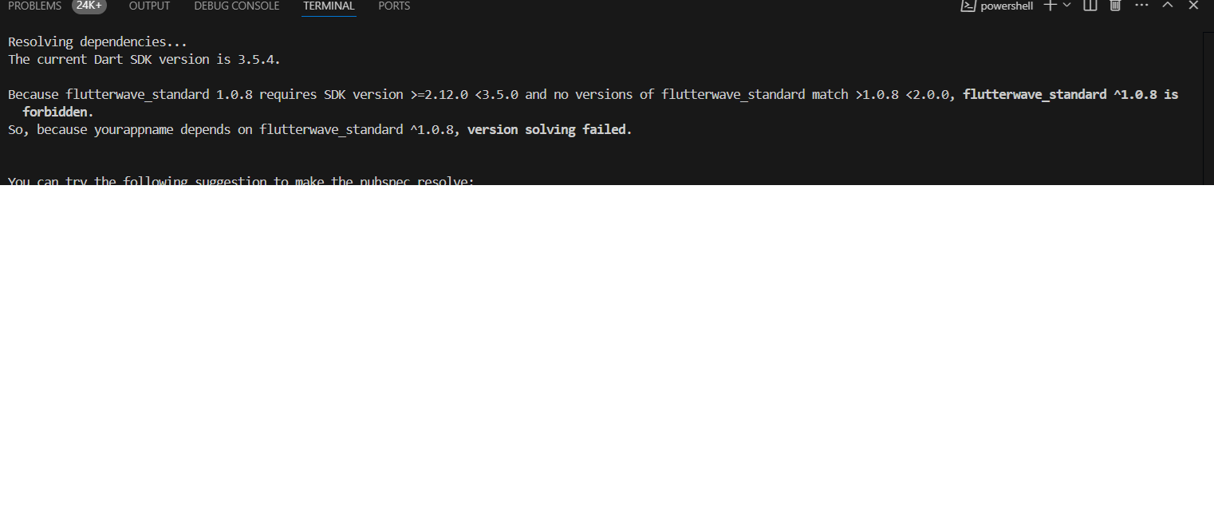This screenshot has width=1214, height=517.
Task: Select the TERMINAL tab
Action: tap(329, 6)
